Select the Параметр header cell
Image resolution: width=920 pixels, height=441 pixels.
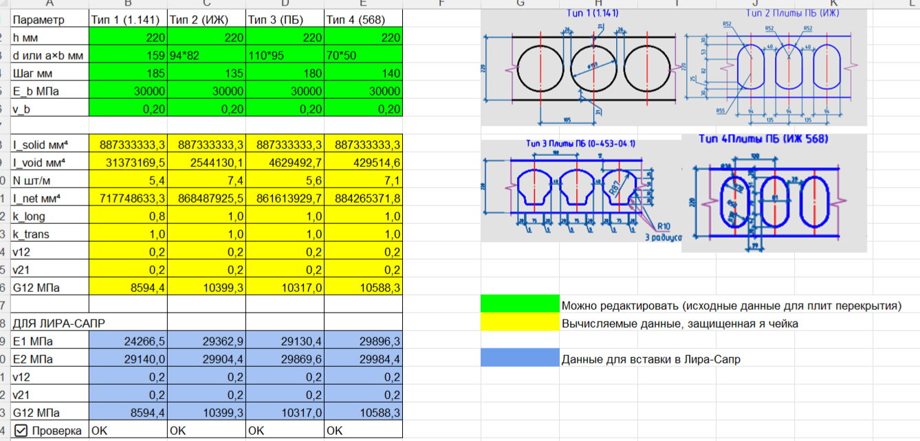tap(49, 19)
